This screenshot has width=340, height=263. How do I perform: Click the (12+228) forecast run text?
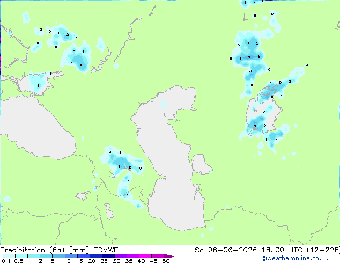pos(323,250)
